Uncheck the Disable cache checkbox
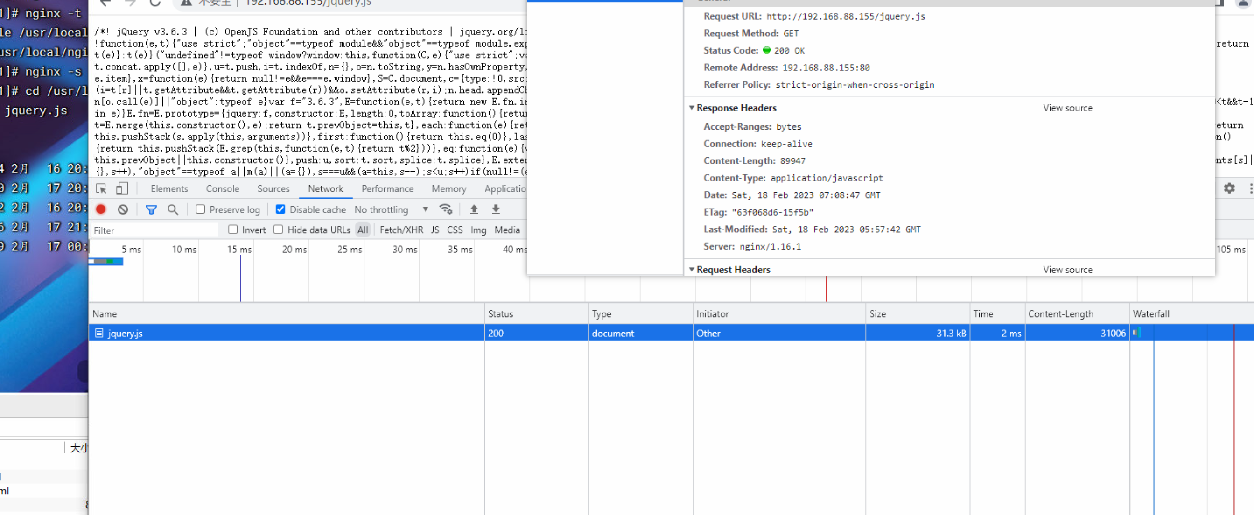Viewport: 1254px width, 515px height. point(280,209)
